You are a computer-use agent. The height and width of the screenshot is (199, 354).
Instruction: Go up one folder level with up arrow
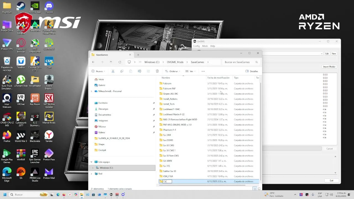pyautogui.click(x=111, y=62)
